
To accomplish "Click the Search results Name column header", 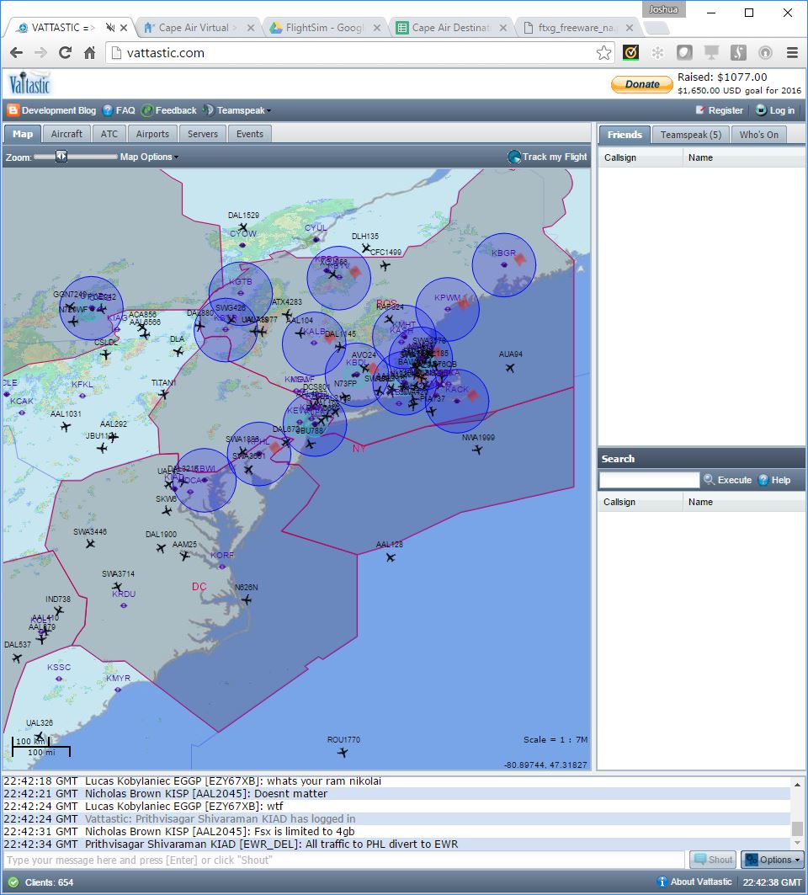I will 743,502.
